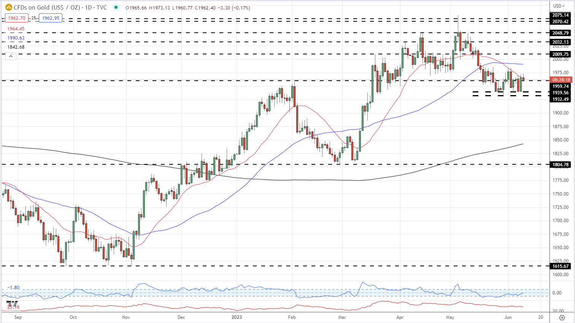Viewport: 575px width, 323px height.
Task: Click the 1959.74 price level label
Action: click(x=561, y=86)
